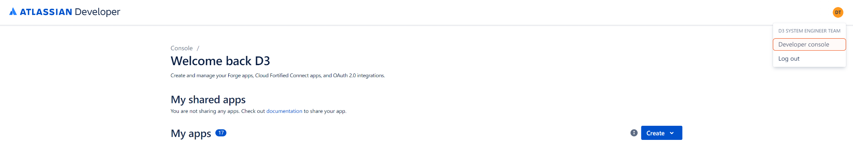Screen dimensions: 853x154
Task: Click the My shared apps heading
Action: [208, 100]
